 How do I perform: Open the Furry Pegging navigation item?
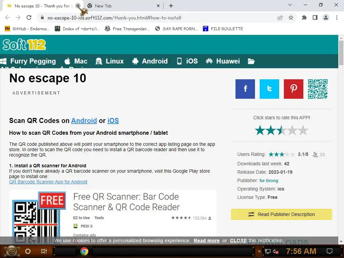coord(28,61)
